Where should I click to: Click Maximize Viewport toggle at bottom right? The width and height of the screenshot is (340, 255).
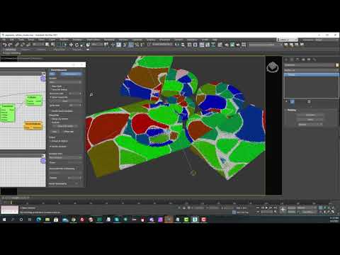click(332, 212)
